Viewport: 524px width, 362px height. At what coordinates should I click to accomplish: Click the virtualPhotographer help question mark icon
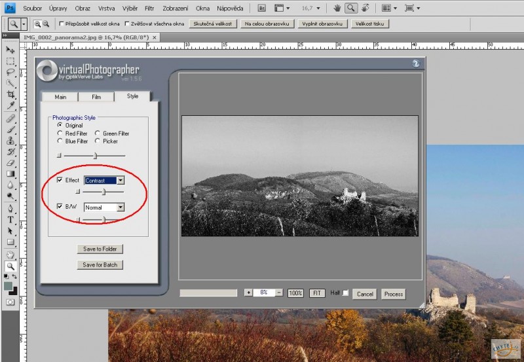[415, 63]
